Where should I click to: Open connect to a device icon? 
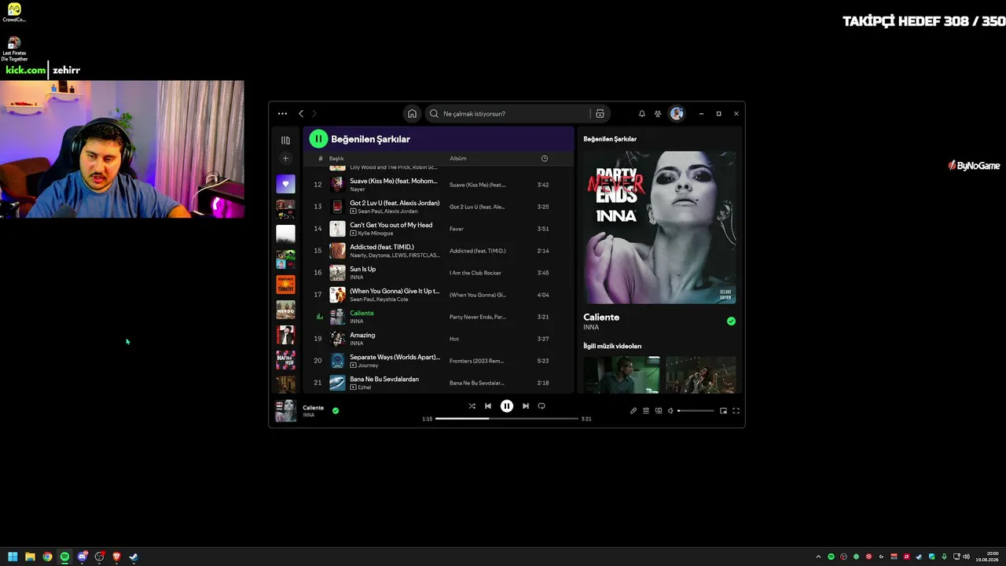tap(659, 410)
